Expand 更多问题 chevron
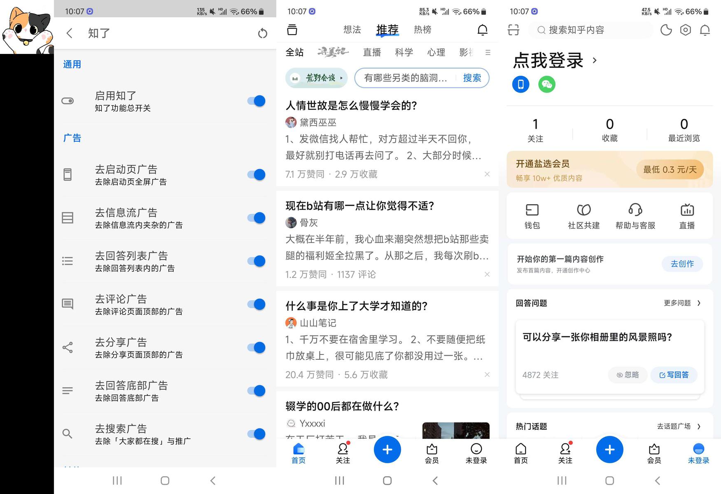Screen dimensions: 721x494 699,303
